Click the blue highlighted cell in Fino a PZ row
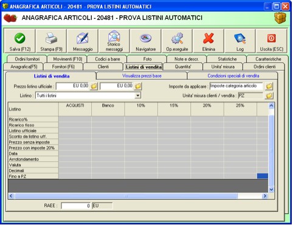Viewport: 293px width, 225px height. 263,176
